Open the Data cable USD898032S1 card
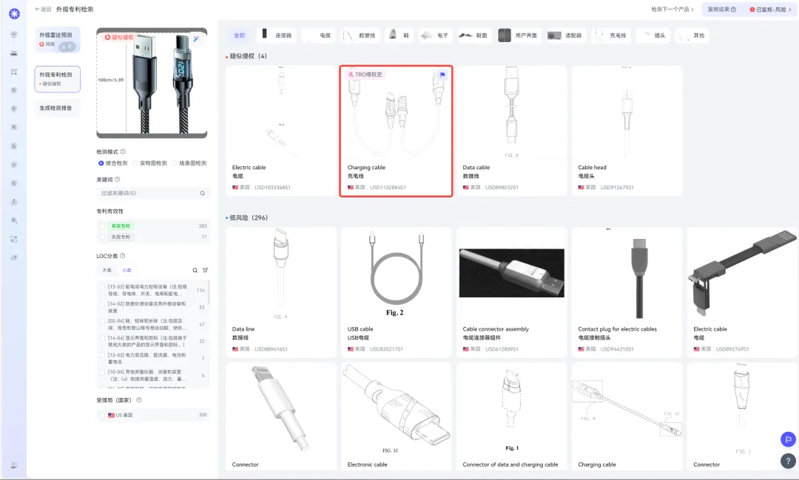 pos(512,130)
